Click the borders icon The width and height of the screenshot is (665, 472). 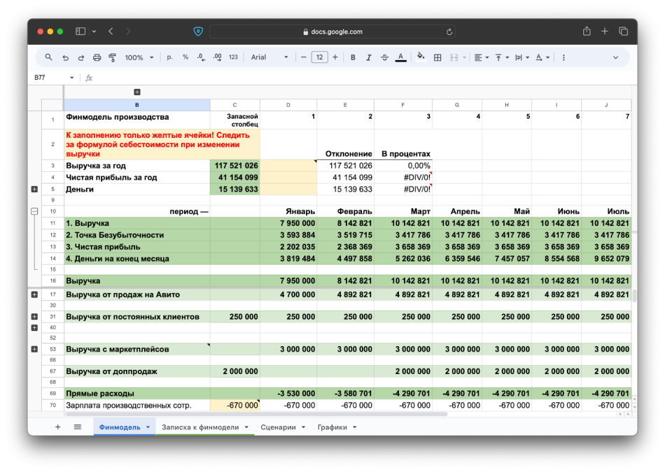(437, 57)
